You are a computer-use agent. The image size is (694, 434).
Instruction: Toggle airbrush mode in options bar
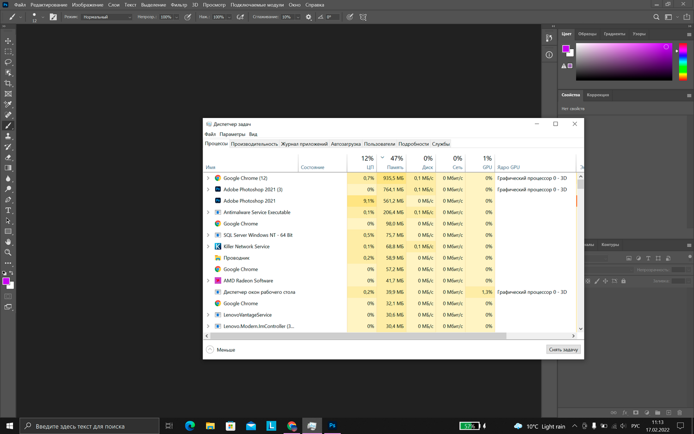pos(240,17)
